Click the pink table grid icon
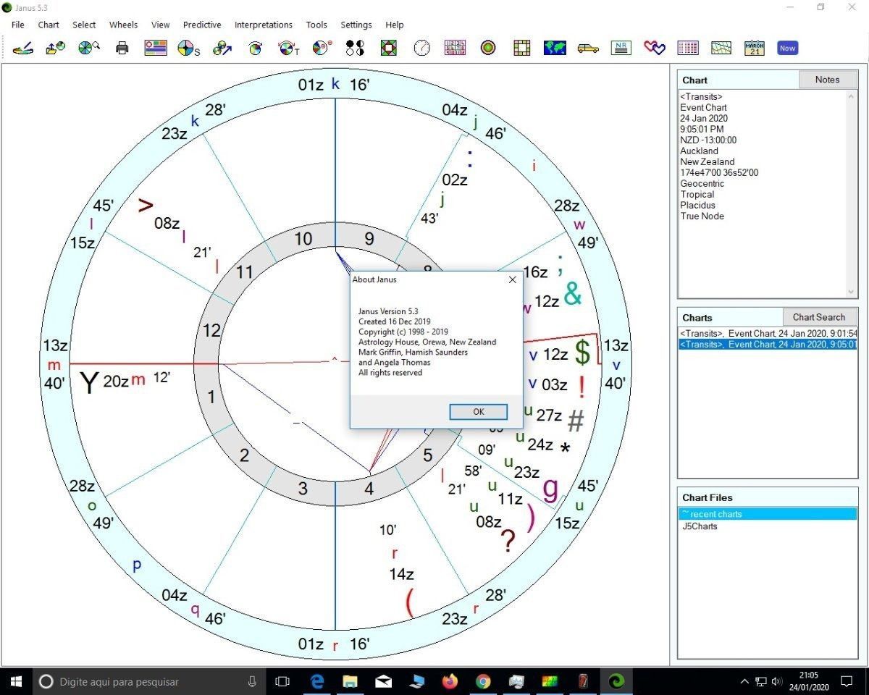The image size is (869, 695). point(688,49)
